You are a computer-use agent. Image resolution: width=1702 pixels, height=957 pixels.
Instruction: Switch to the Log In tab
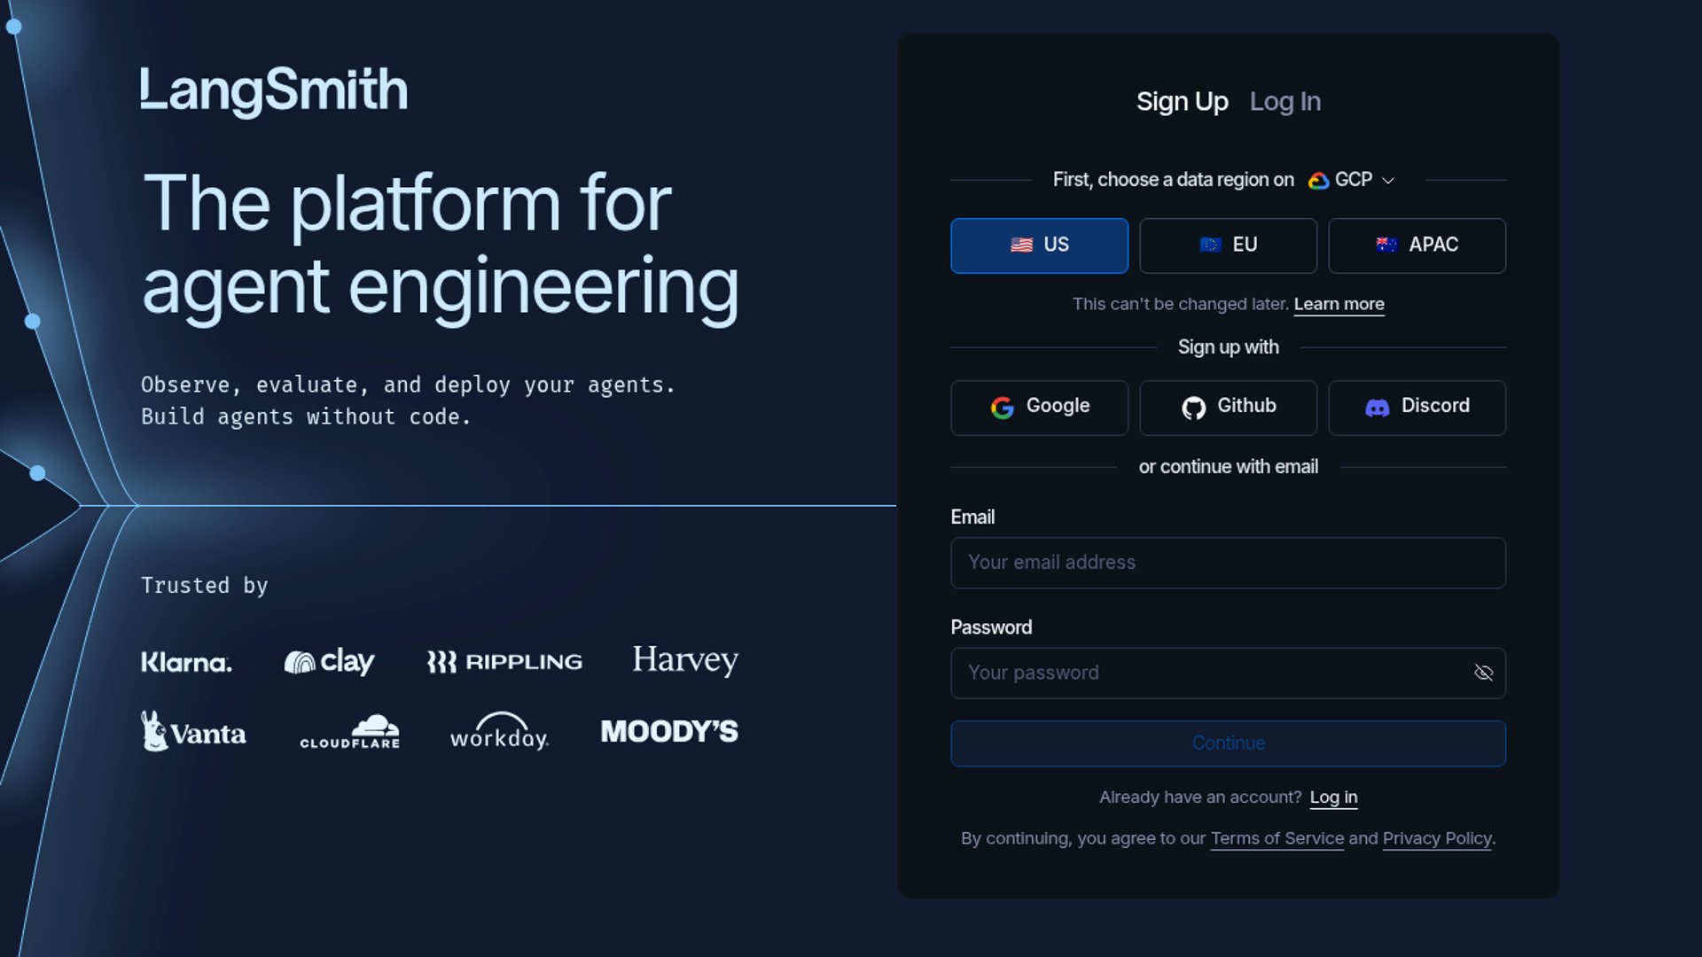[x=1284, y=102]
